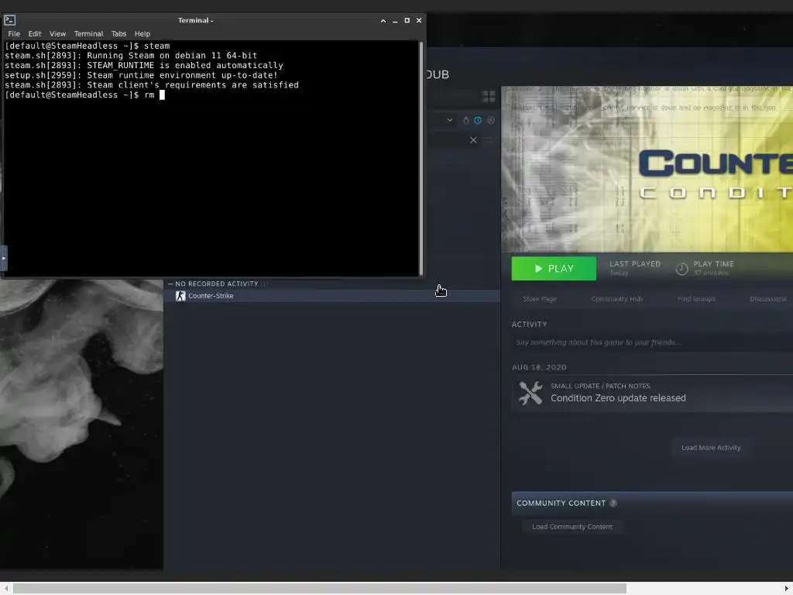This screenshot has width=793, height=595.
Task: Click the play time clock icon
Action: [681, 269]
